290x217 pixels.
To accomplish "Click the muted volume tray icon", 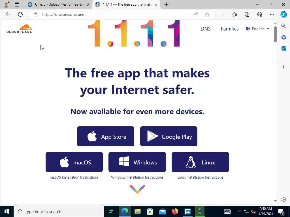I will (253, 211).
